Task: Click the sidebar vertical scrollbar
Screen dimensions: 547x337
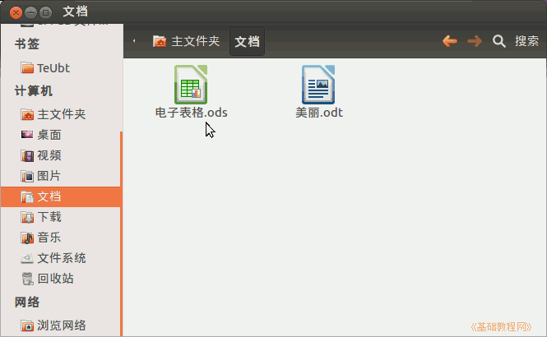Action: tap(121, 230)
